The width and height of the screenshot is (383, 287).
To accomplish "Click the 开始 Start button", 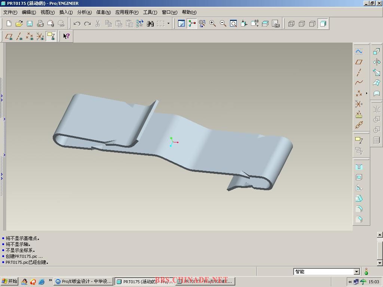I will tap(10, 281).
